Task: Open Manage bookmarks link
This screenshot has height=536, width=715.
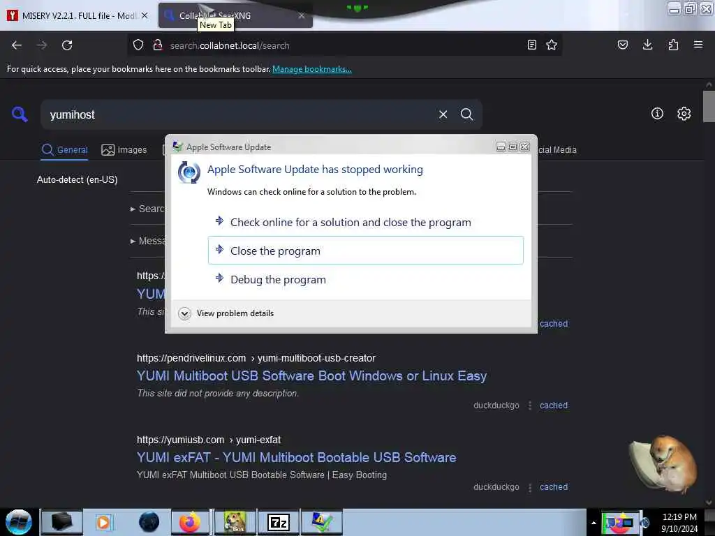Action: (312, 69)
